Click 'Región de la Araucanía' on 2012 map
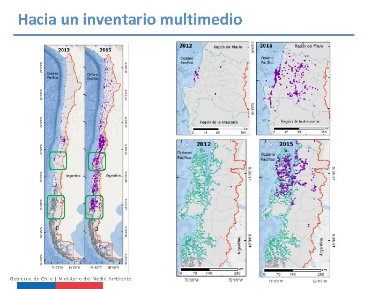 click(219, 122)
